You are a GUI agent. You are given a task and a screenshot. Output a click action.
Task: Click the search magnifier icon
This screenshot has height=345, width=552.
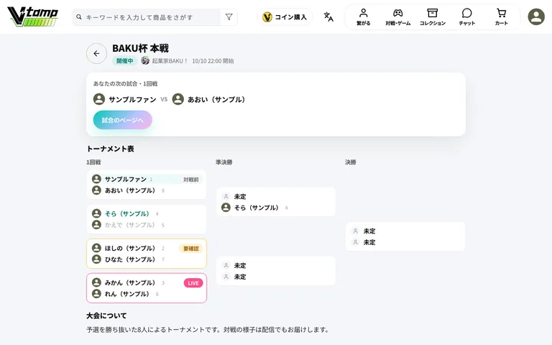click(x=79, y=17)
